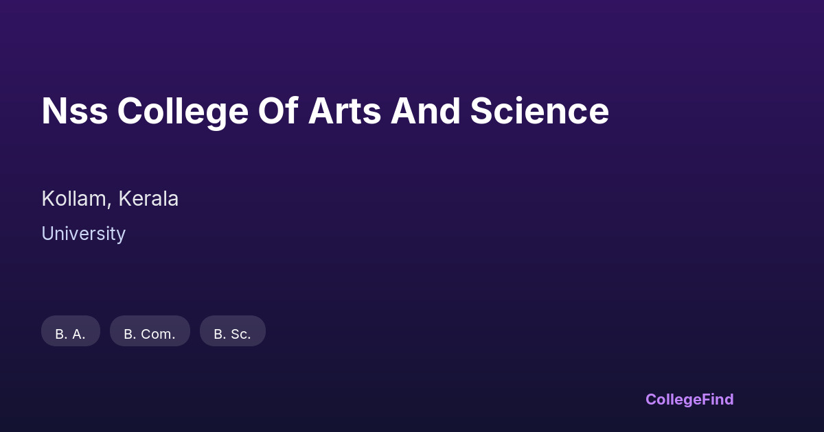This screenshot has height=432, width=824.
Task: Click the word Of in the title
Action: 277,111
